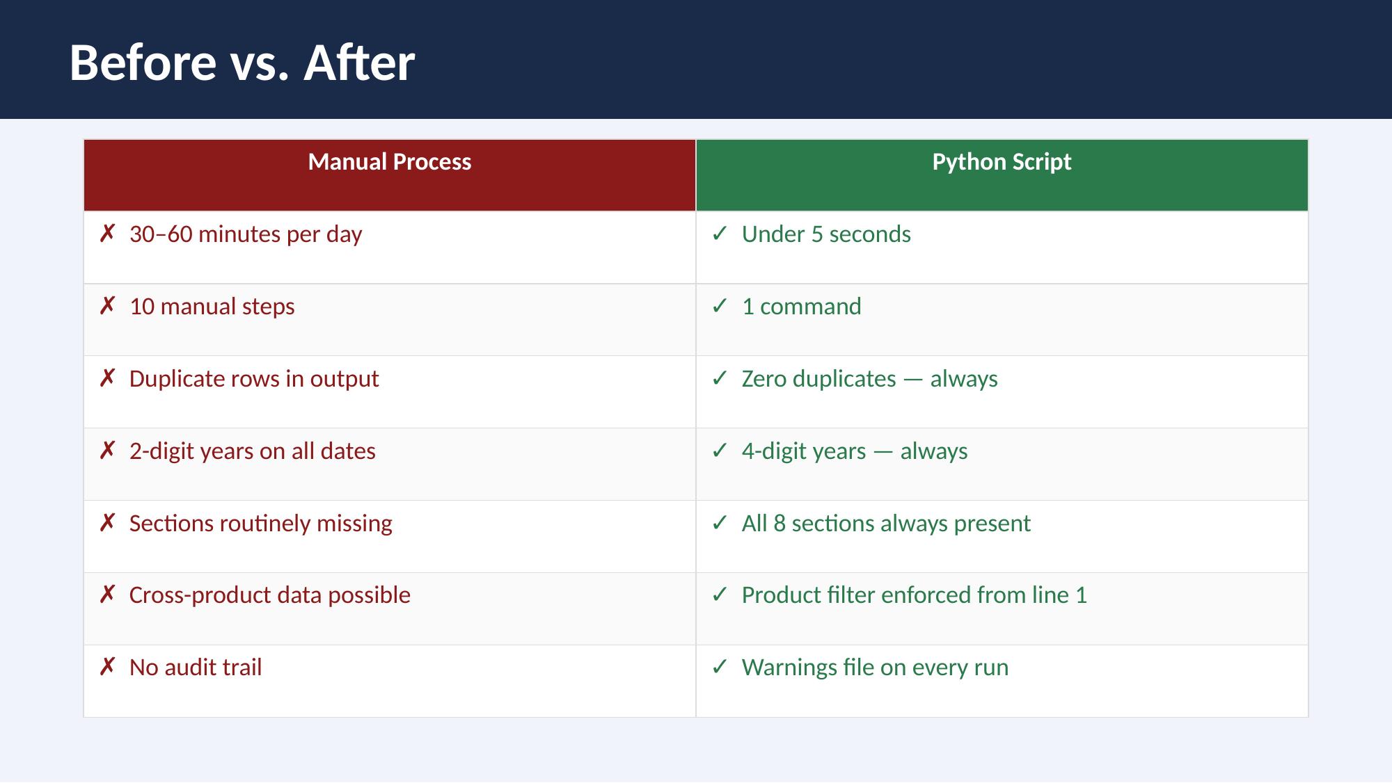
Task: Click the checkmark beside "All 8 sections always present"
Action: [x=720, y=523]
